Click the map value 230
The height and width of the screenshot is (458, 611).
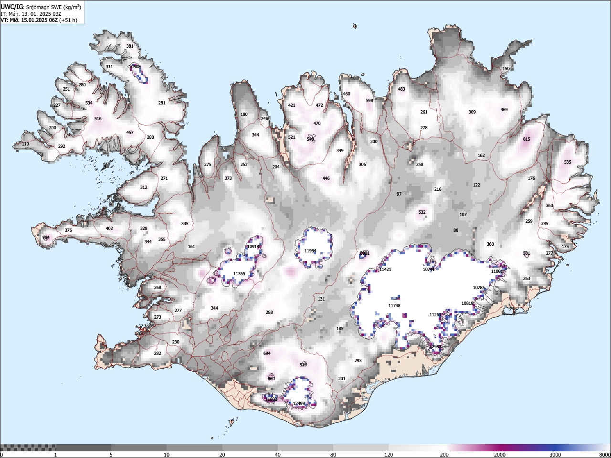click(x=176, y=342)
